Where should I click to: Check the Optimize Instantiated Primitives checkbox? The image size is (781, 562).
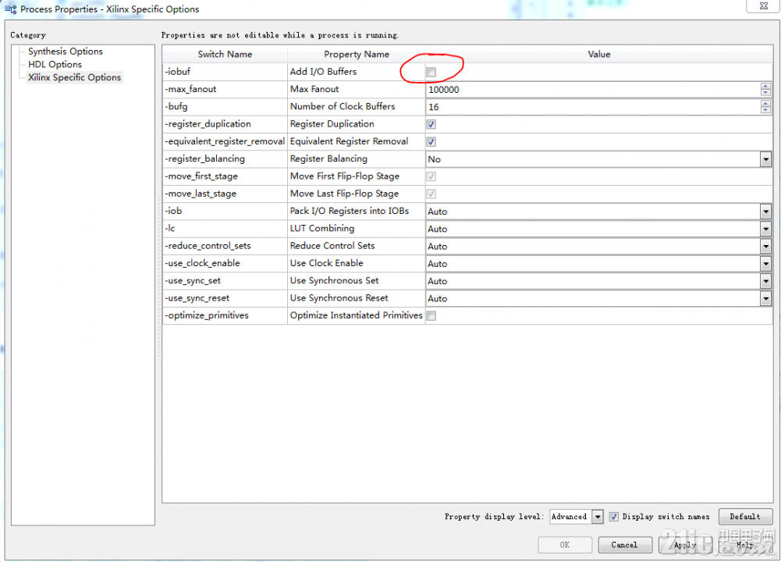pyautogui.click(x=431, y=316)
